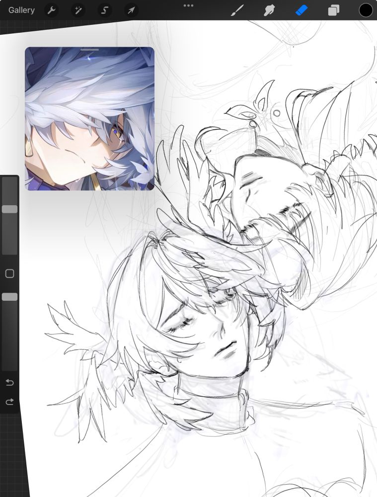
Task: Select the Smudge tool
Action: pyautogui.click(x=269, y=10)
